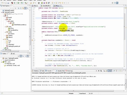
Task: Open the Flash Explorer tab
Action: click(6, 6)
